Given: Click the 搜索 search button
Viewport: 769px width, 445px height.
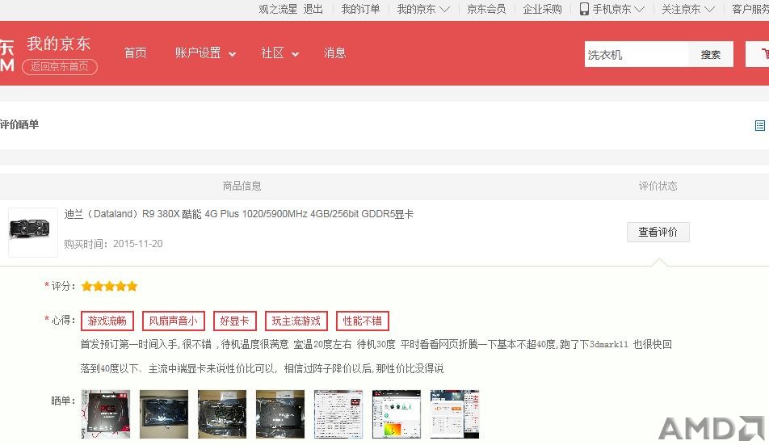Looking at the screenshot, I should point(711,54).
